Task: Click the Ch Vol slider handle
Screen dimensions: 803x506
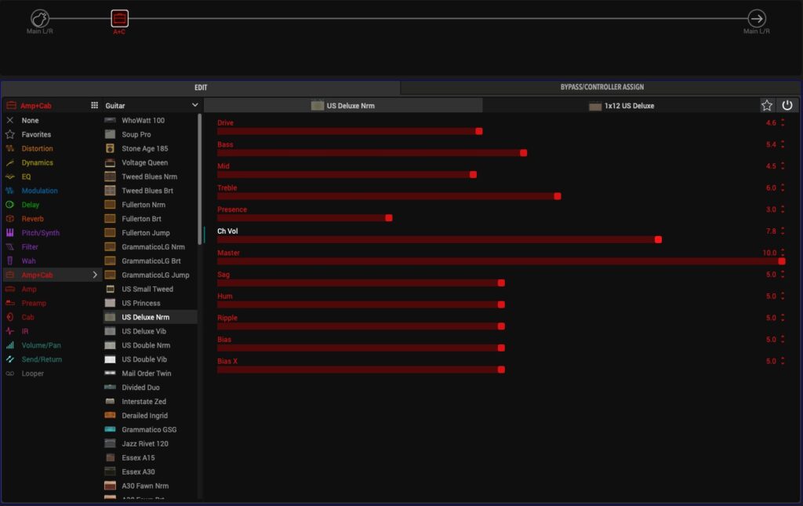Action: [658, 239]
